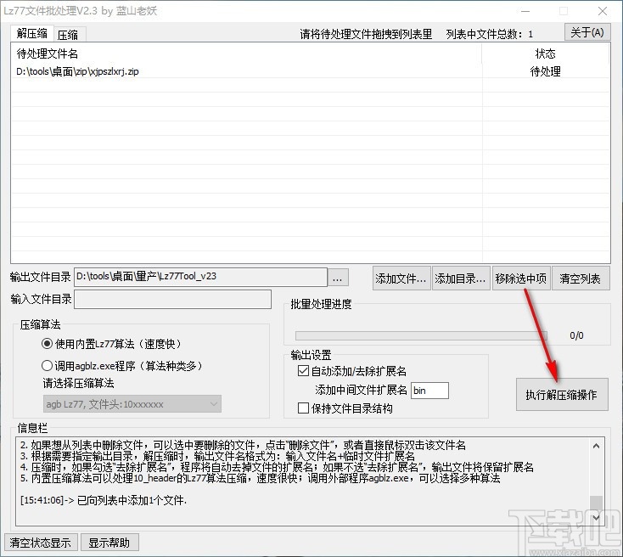The width and height of the screenshot is (623, 557).
Task: Browse output directory with the ... button
Action: pos(338,277)
